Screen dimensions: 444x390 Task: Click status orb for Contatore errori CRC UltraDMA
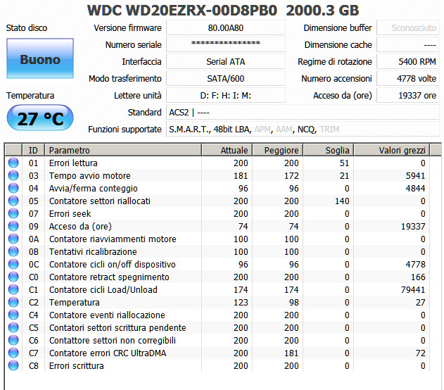pyautogui.click(x=13, y=353)
